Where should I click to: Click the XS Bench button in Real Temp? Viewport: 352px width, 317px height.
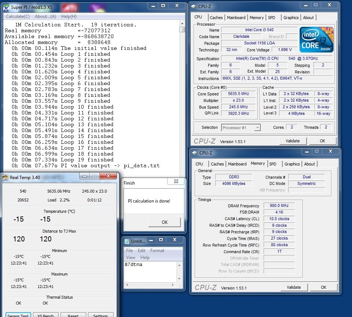point(45,314)
